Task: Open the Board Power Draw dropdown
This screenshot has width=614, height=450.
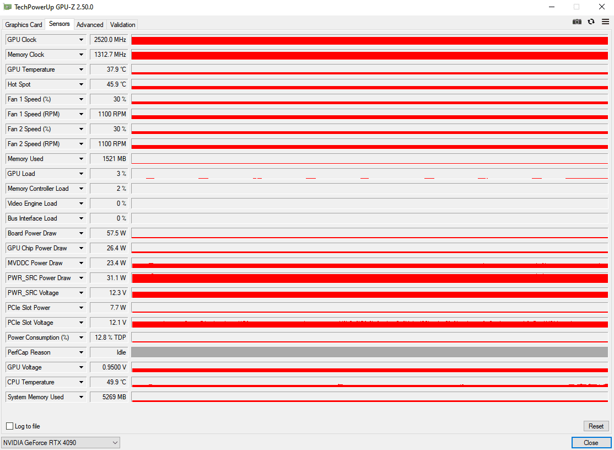Action: [x=81, y=233]
